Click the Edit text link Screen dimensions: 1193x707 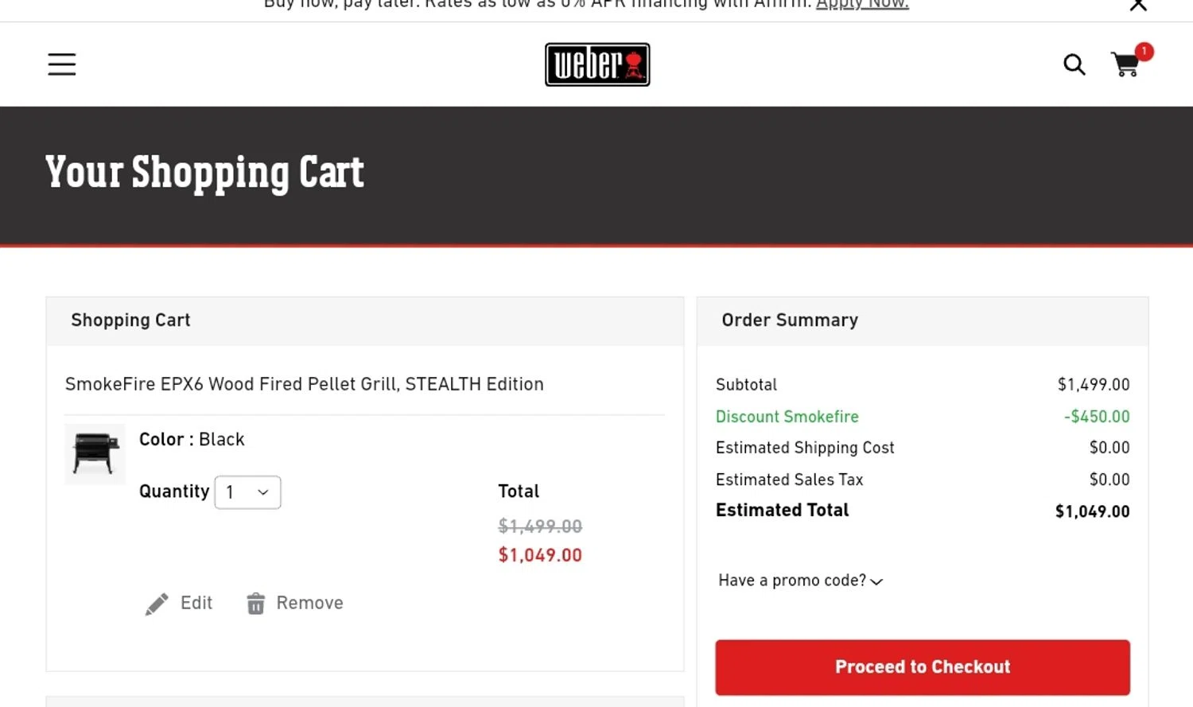(196, 603)
